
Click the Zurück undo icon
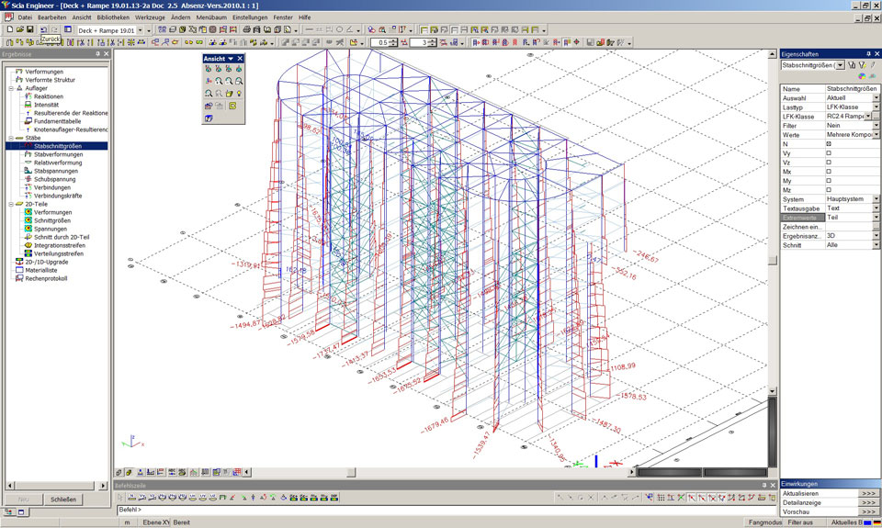(x=43, y=29)
